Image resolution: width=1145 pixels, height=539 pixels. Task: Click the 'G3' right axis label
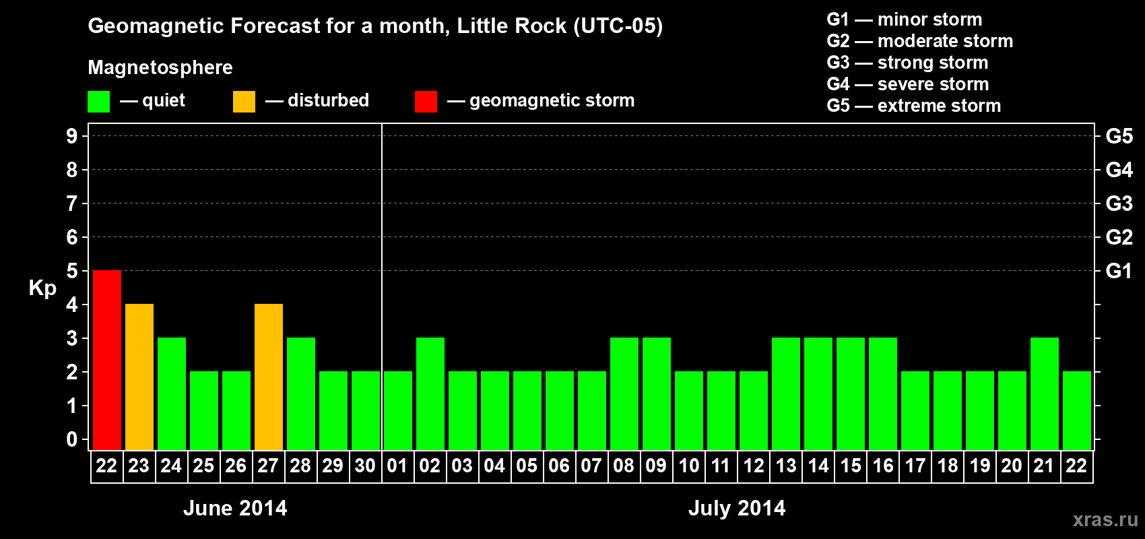(1119, 203)
